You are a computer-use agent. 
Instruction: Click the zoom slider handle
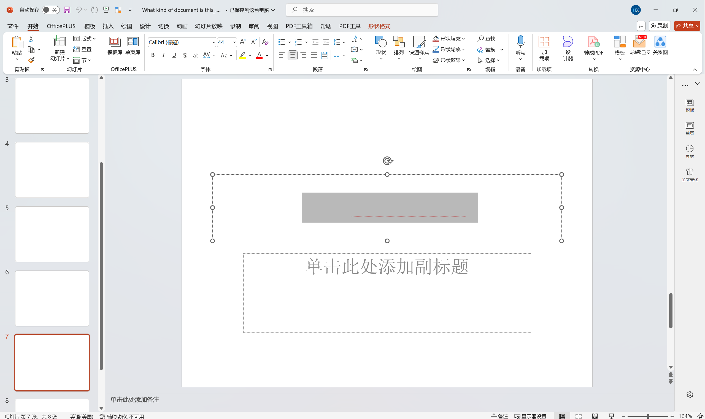[x=648, y=416]
